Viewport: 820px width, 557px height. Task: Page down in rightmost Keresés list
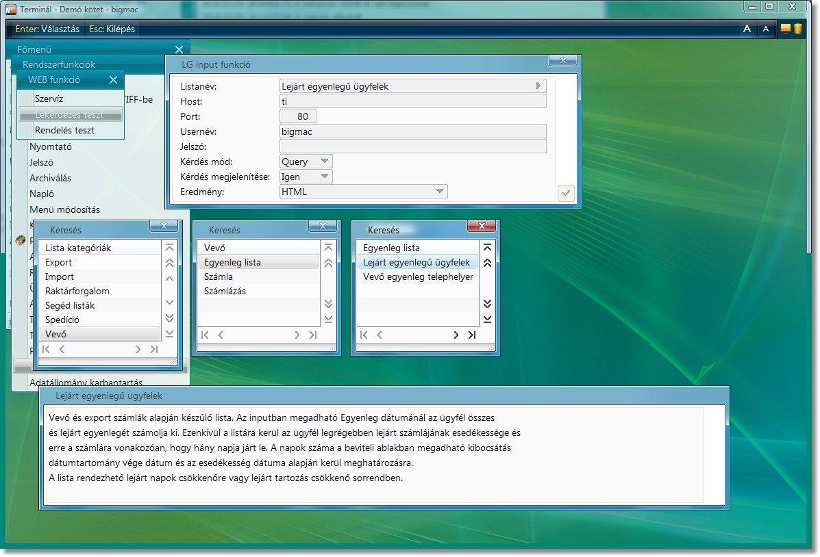point(487,304)
